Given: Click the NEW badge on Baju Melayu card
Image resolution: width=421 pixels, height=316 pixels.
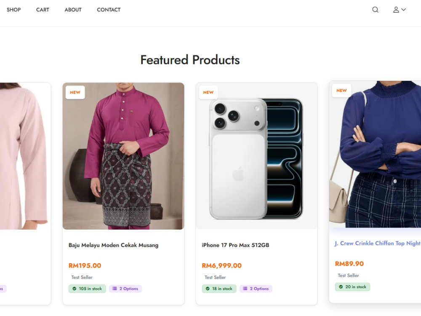Looking at the screenshot, I should [x=75, y=92].
